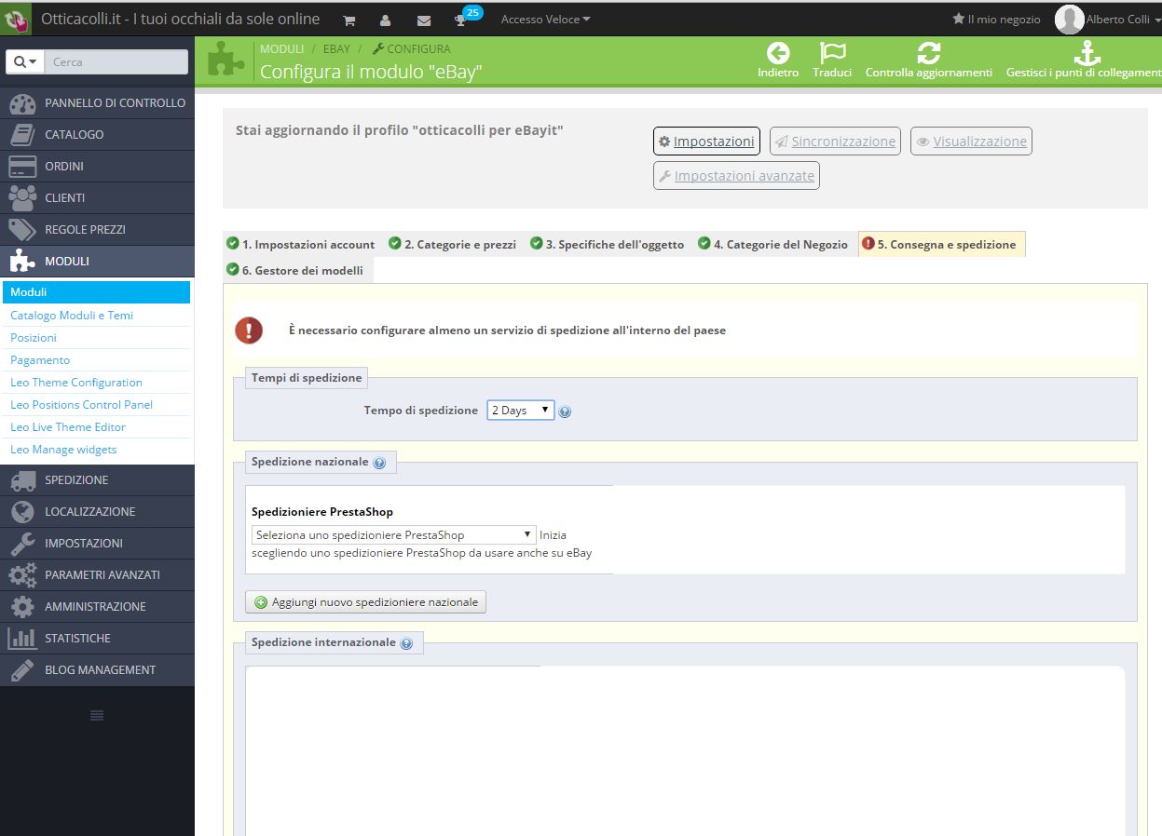Click the puzzle piece module icon in header
The width and height of the screenshot is (1162, 836).
[x=226, y=61]
